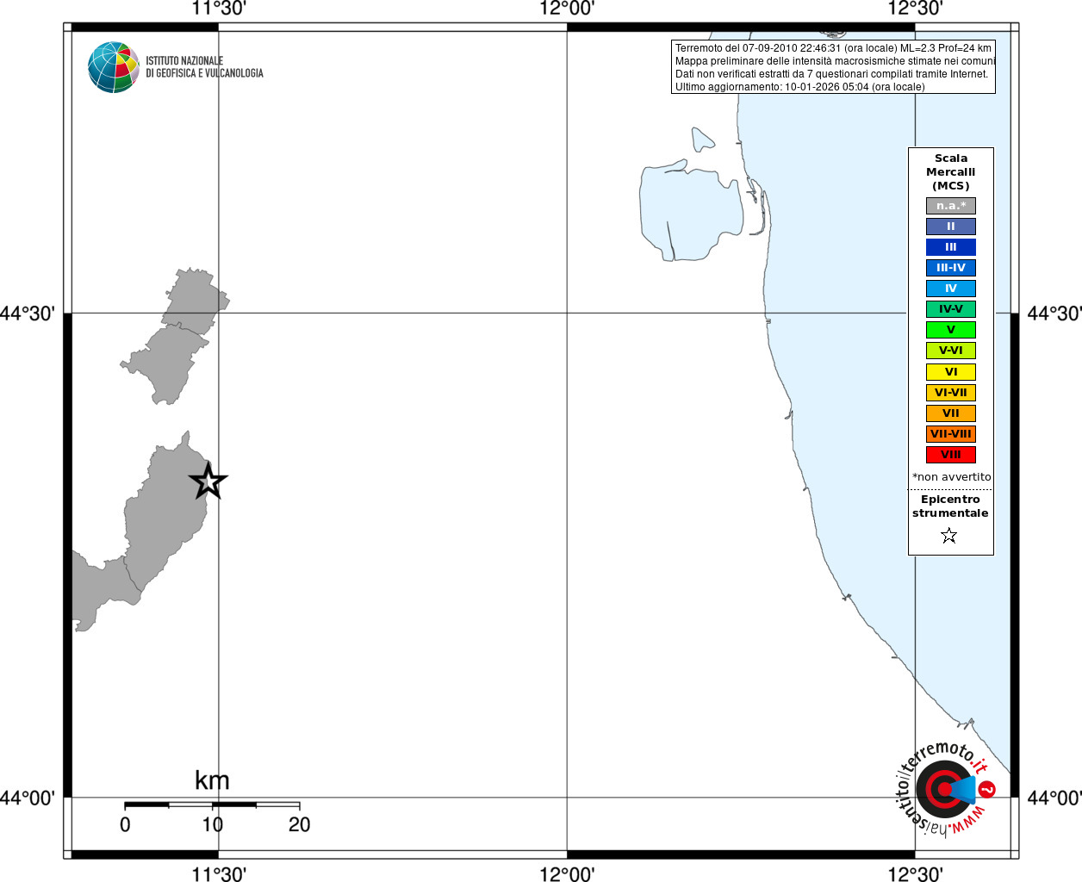Click the 'Epicentro strumentale' legend label
This screenshot has width=1082, height=882.
[950, 506]
